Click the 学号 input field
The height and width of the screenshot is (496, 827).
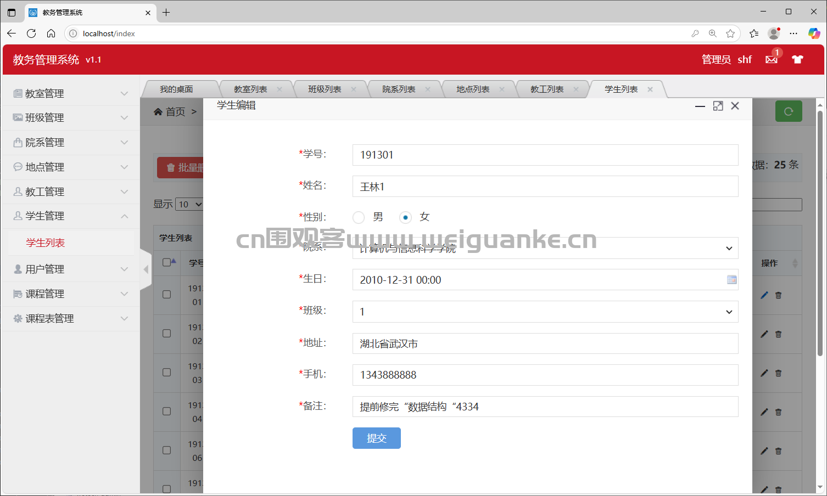(x=545, y=155)
